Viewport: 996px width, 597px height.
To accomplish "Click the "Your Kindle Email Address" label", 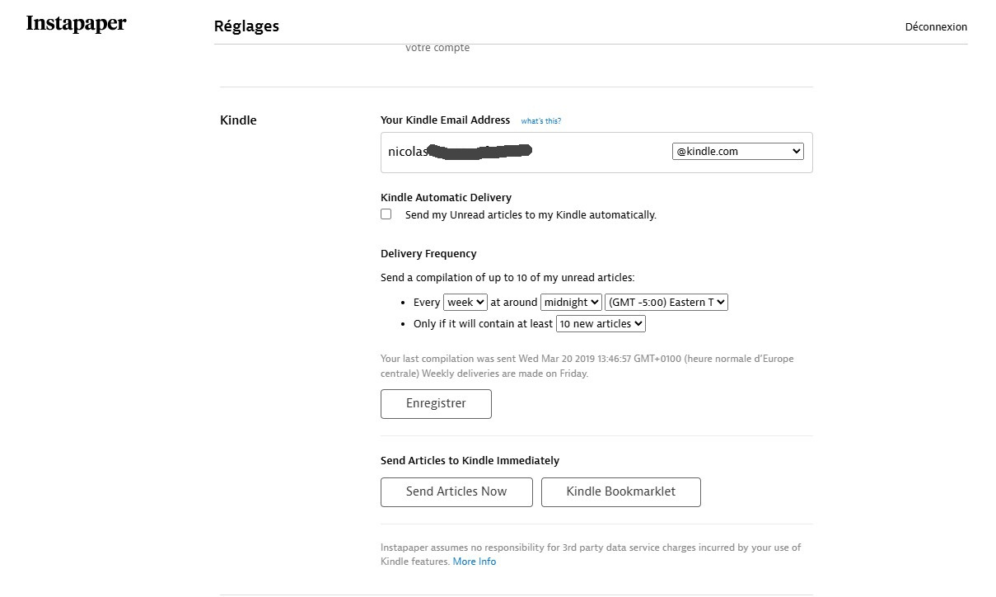I will 445,120.
